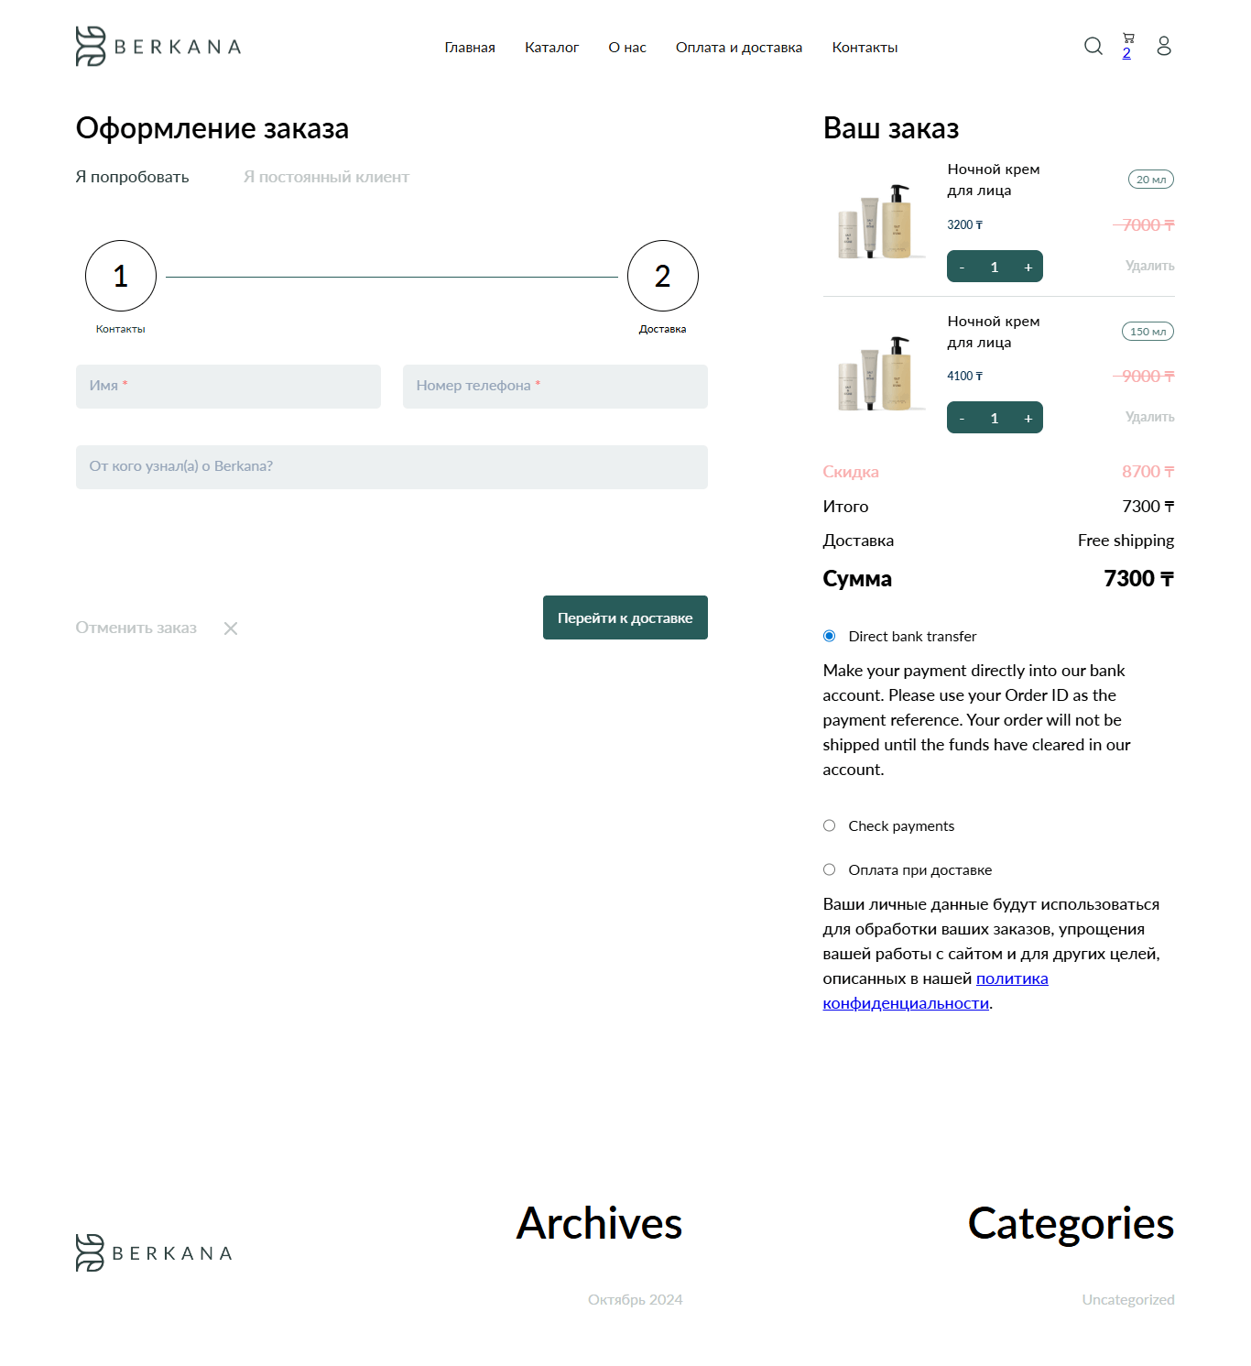Remove the 20 мл cream via Удалить
Screen dimensions: 1251x1366
(1149, 266)
